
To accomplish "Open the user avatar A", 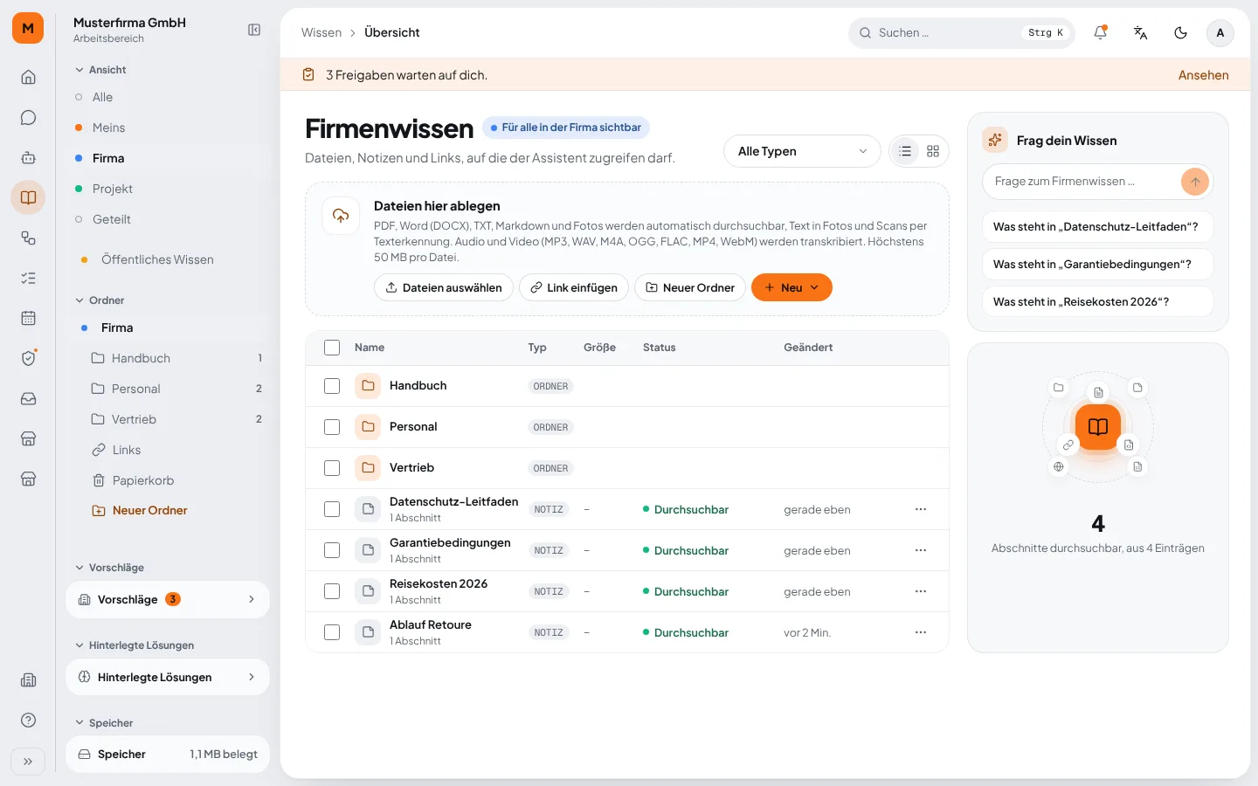I will pos(1220,32).
